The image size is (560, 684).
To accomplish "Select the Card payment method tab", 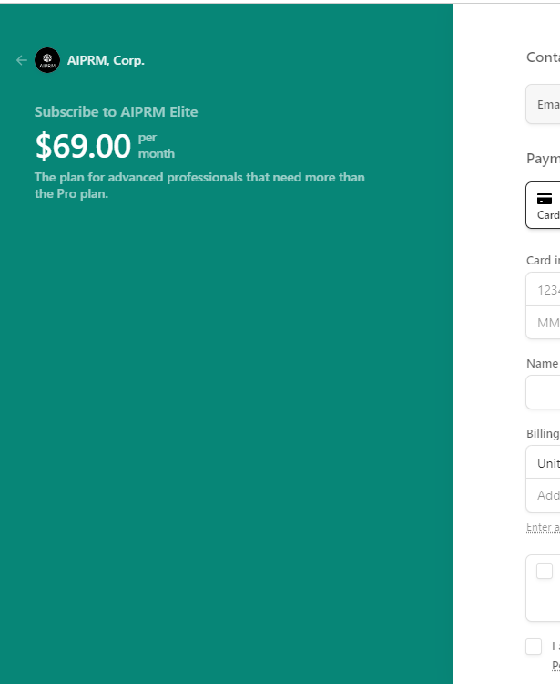I will 545,205.
